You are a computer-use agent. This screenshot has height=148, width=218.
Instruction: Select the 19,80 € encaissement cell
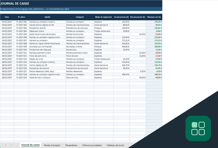[x=121, y=31]
